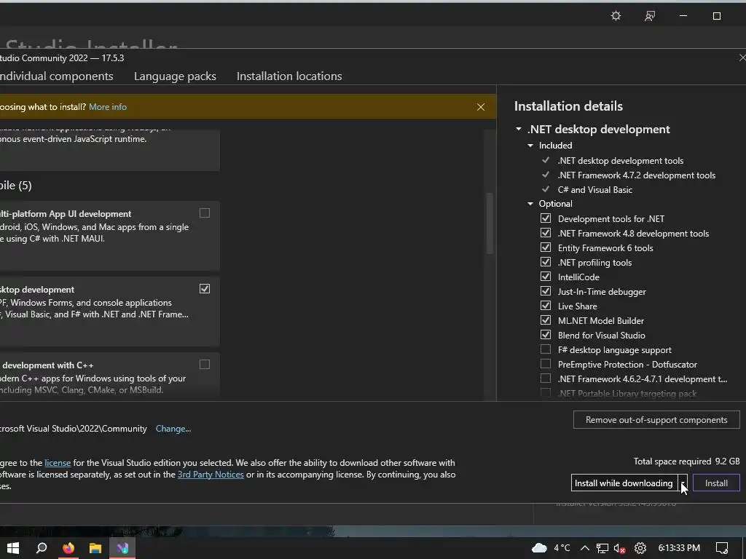Open the weather cloud tray icon
The image size is (746, 559).
pyautogui.click(x=539, y=548)
